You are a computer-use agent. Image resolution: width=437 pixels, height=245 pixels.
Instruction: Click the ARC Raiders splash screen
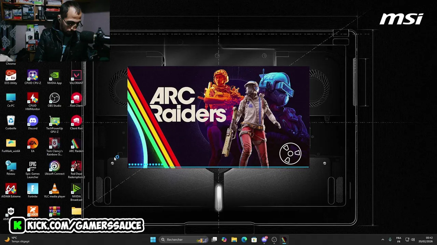point(218,117)
